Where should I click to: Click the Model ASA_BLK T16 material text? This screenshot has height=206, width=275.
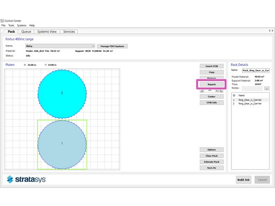point(43,51)
